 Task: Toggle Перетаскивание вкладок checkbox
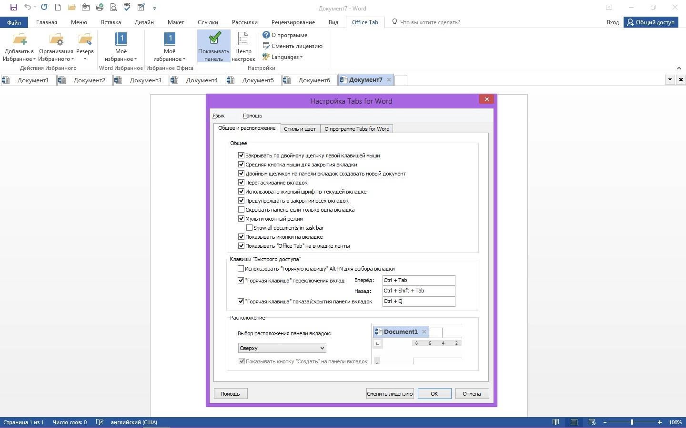[241, 182]
